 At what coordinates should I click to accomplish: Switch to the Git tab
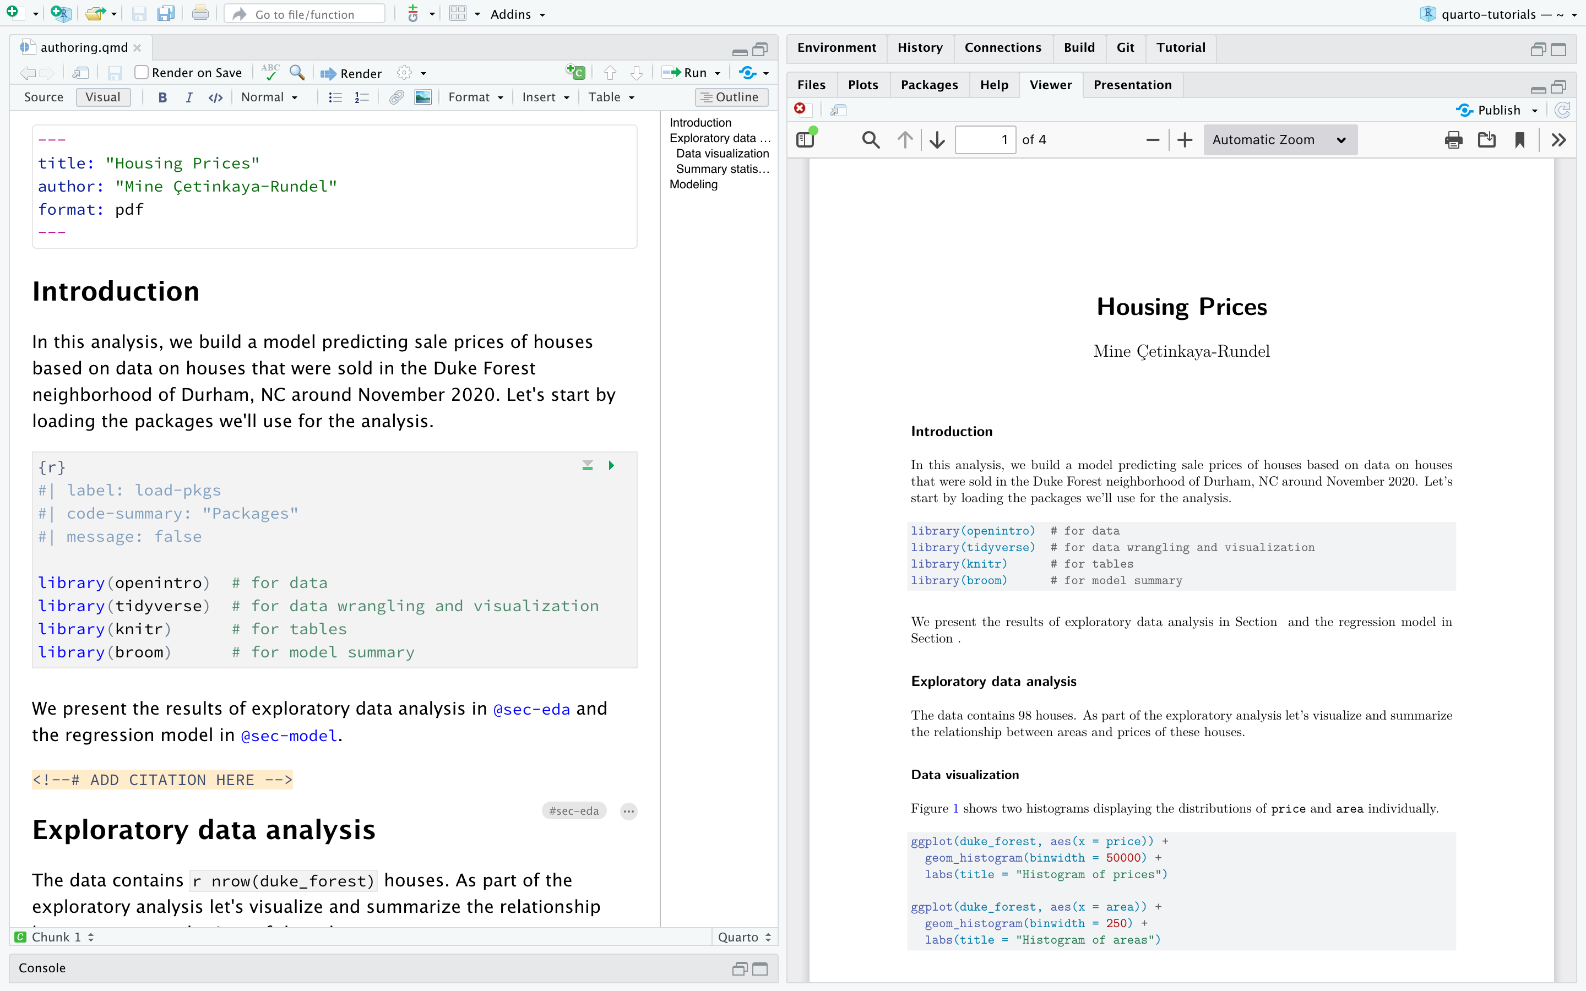click(1125, 47)
